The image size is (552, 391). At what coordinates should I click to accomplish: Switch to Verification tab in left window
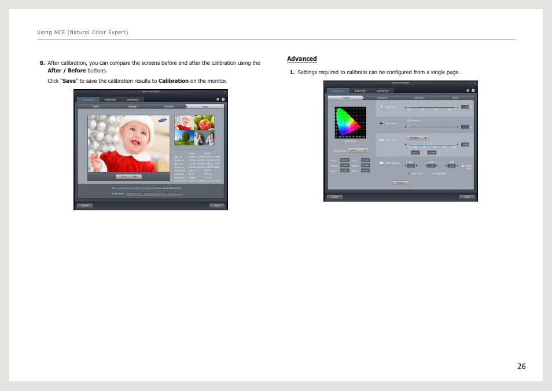[x=133, y=100]
